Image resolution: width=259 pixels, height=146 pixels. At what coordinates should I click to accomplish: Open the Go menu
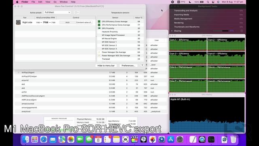[55, 2]
